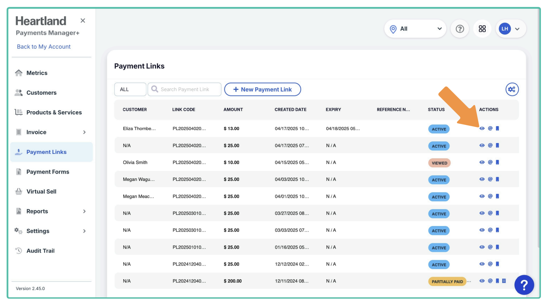The width and height of the screenshot is (549, 307).
Task: Open the apps grid icon
Action: point(482,29)
